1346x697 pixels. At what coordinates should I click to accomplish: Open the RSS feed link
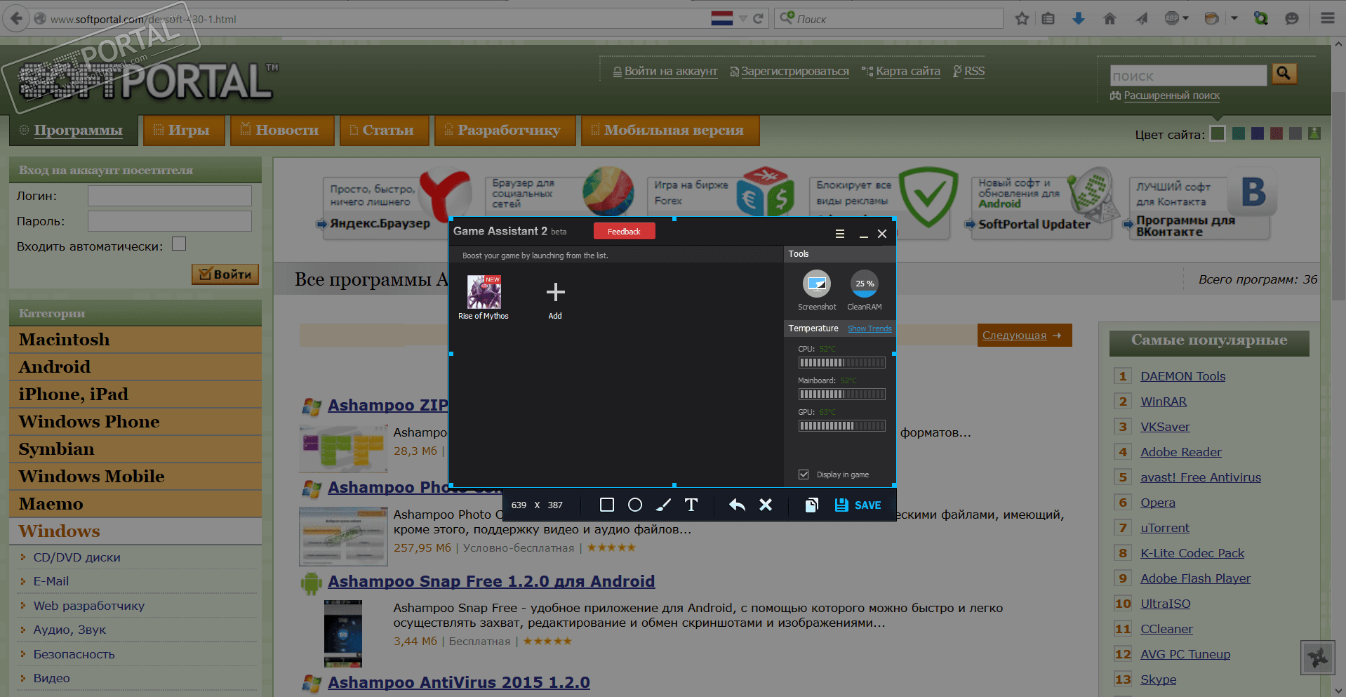(x=974, y=71)
